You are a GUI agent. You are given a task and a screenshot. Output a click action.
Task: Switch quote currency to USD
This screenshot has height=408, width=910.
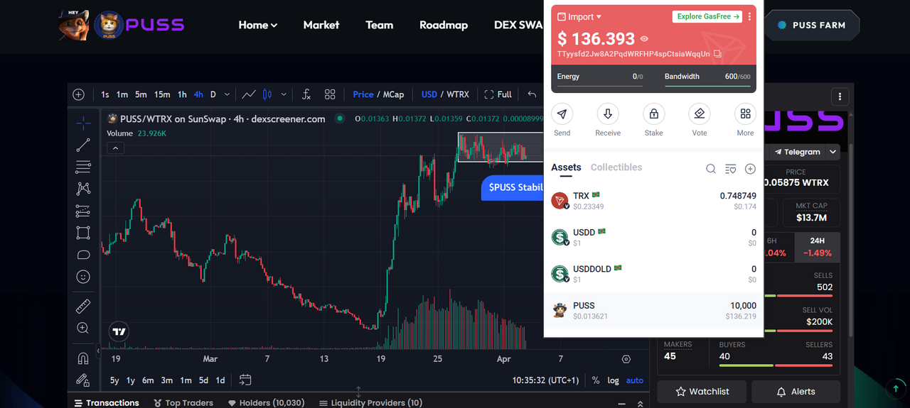(x=429, y=94)
